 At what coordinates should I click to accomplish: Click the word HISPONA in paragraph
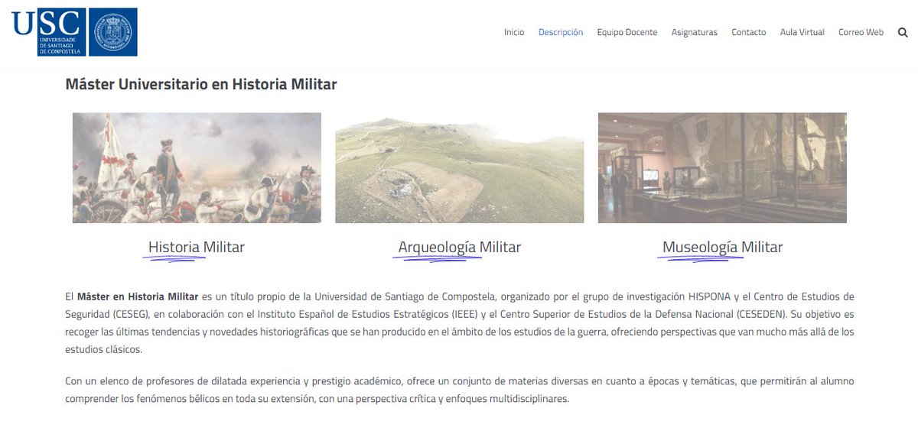709,297
